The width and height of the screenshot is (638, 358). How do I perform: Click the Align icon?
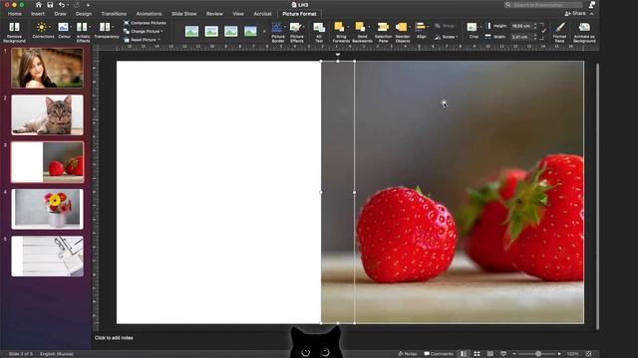pyautogui.click(x=421, y=27)
